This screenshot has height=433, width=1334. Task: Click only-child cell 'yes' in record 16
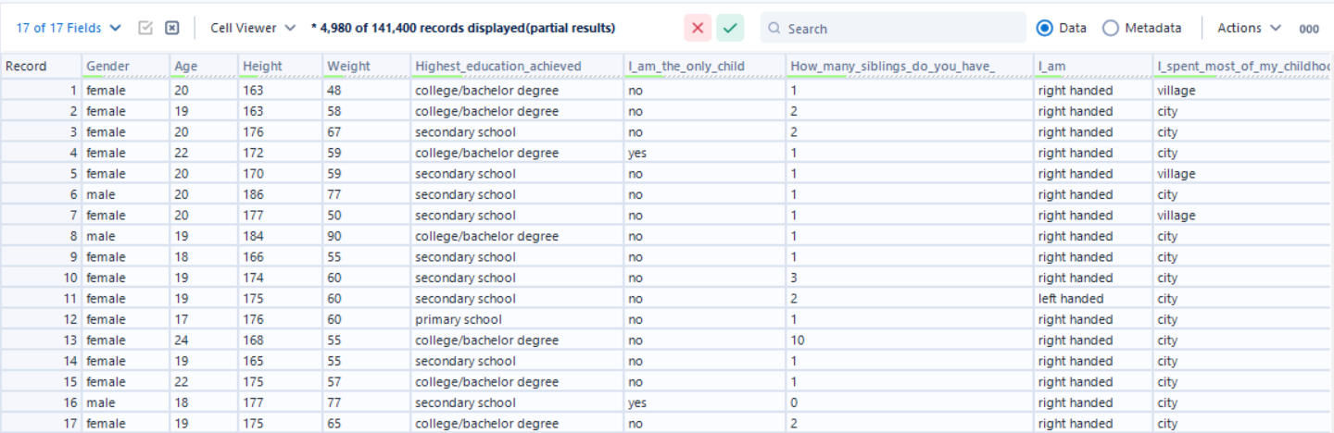tap(704, 402)
